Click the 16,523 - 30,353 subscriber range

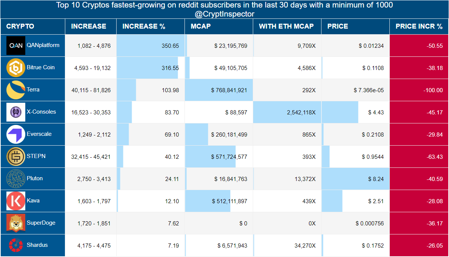click(x=91, y=113)
